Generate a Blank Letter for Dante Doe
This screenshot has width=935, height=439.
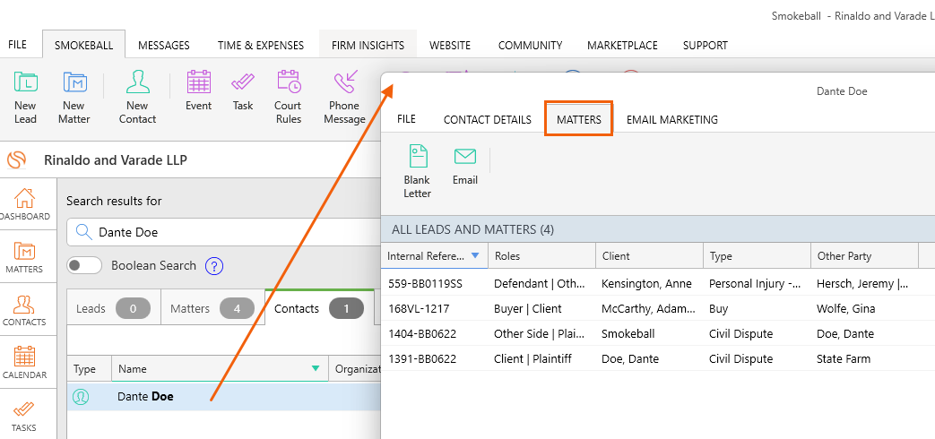417,171
